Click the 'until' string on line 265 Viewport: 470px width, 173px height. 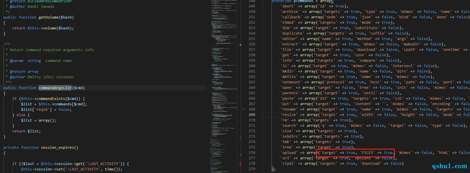370,93
